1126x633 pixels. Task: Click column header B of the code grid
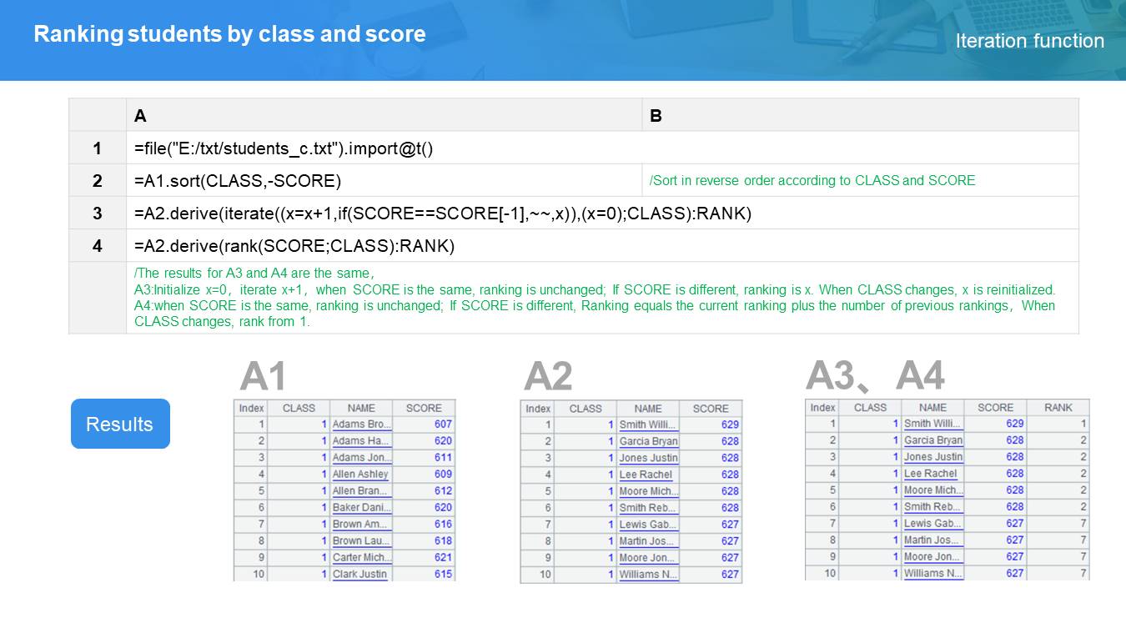[x=860, y=115]
